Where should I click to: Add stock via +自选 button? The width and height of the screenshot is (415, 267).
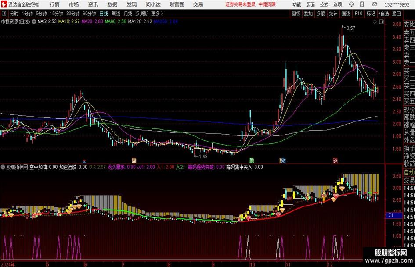click(384, 14)
